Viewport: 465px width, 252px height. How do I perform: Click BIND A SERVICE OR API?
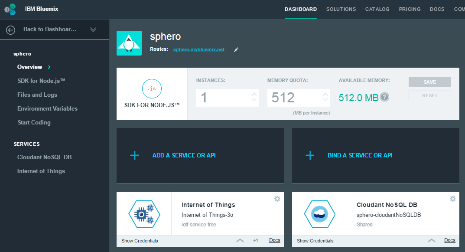360,155
